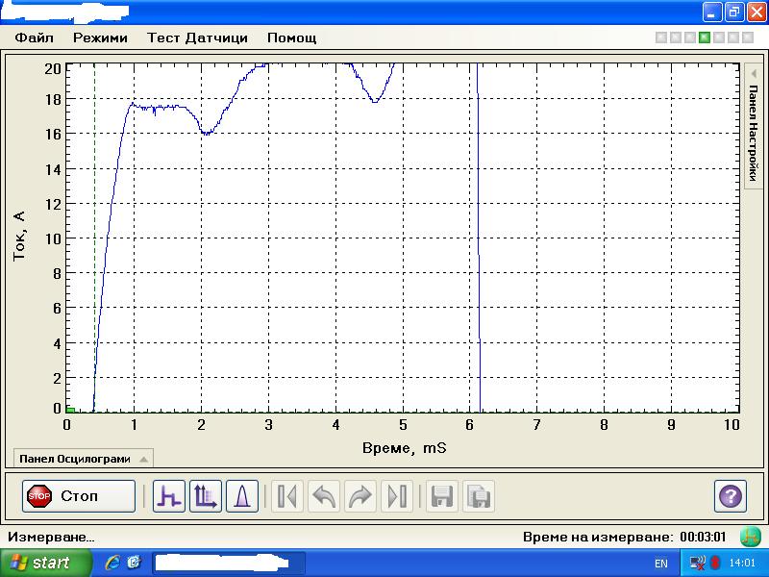Image resolution: width=769 pixels, height=577 pixels.
Task: Jump to the first oscillogram record
Action: click(286, 496)
